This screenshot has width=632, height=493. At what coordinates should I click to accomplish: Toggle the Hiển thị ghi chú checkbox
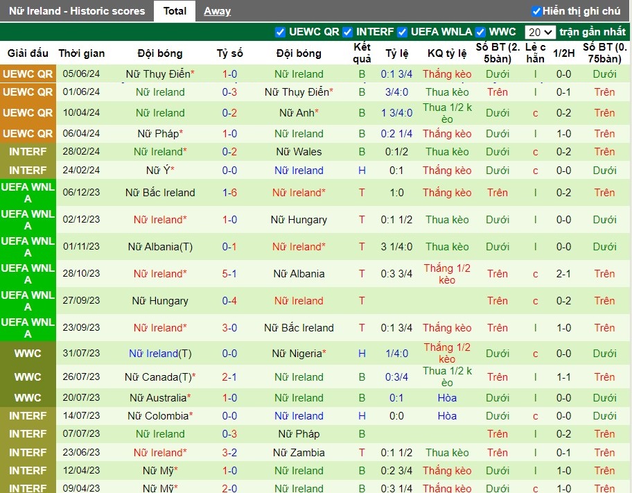click(536, 11)
